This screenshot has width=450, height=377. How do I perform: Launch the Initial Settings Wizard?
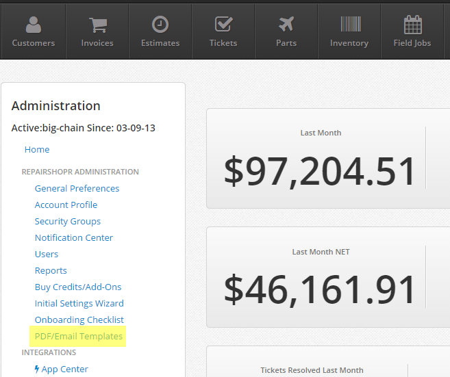tap(79, 303)
